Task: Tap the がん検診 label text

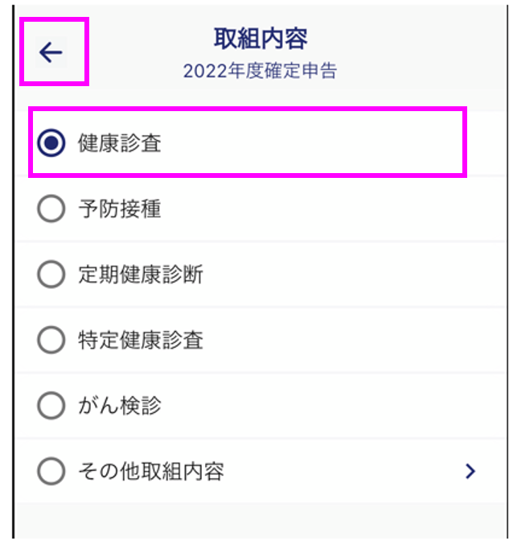Action: pos(120,406)
